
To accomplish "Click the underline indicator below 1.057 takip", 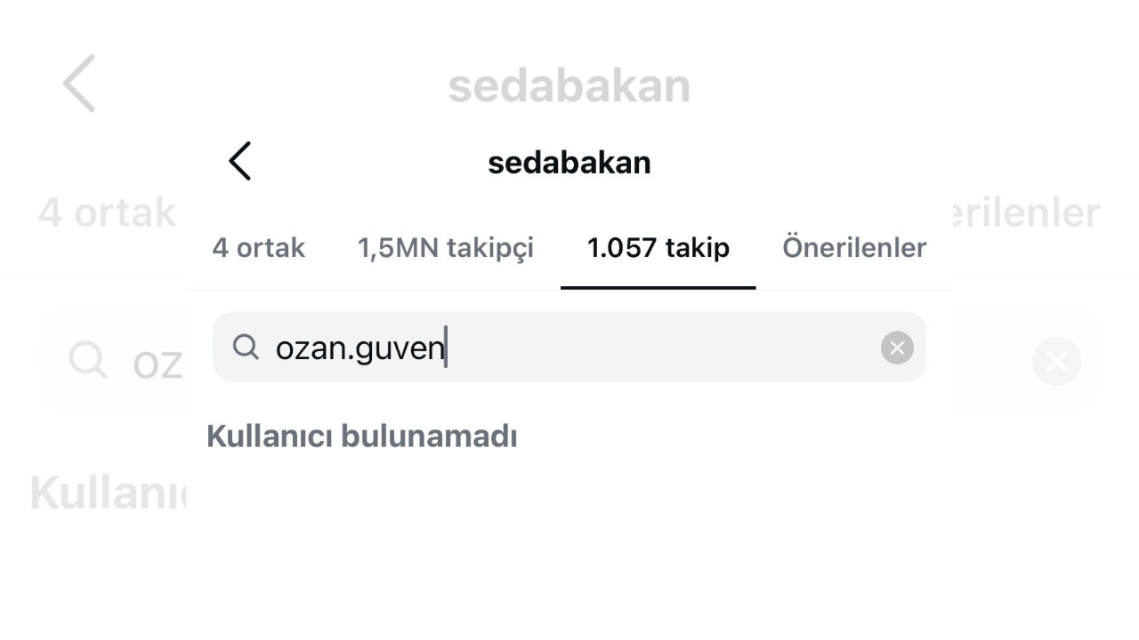I will click(658, 288).
